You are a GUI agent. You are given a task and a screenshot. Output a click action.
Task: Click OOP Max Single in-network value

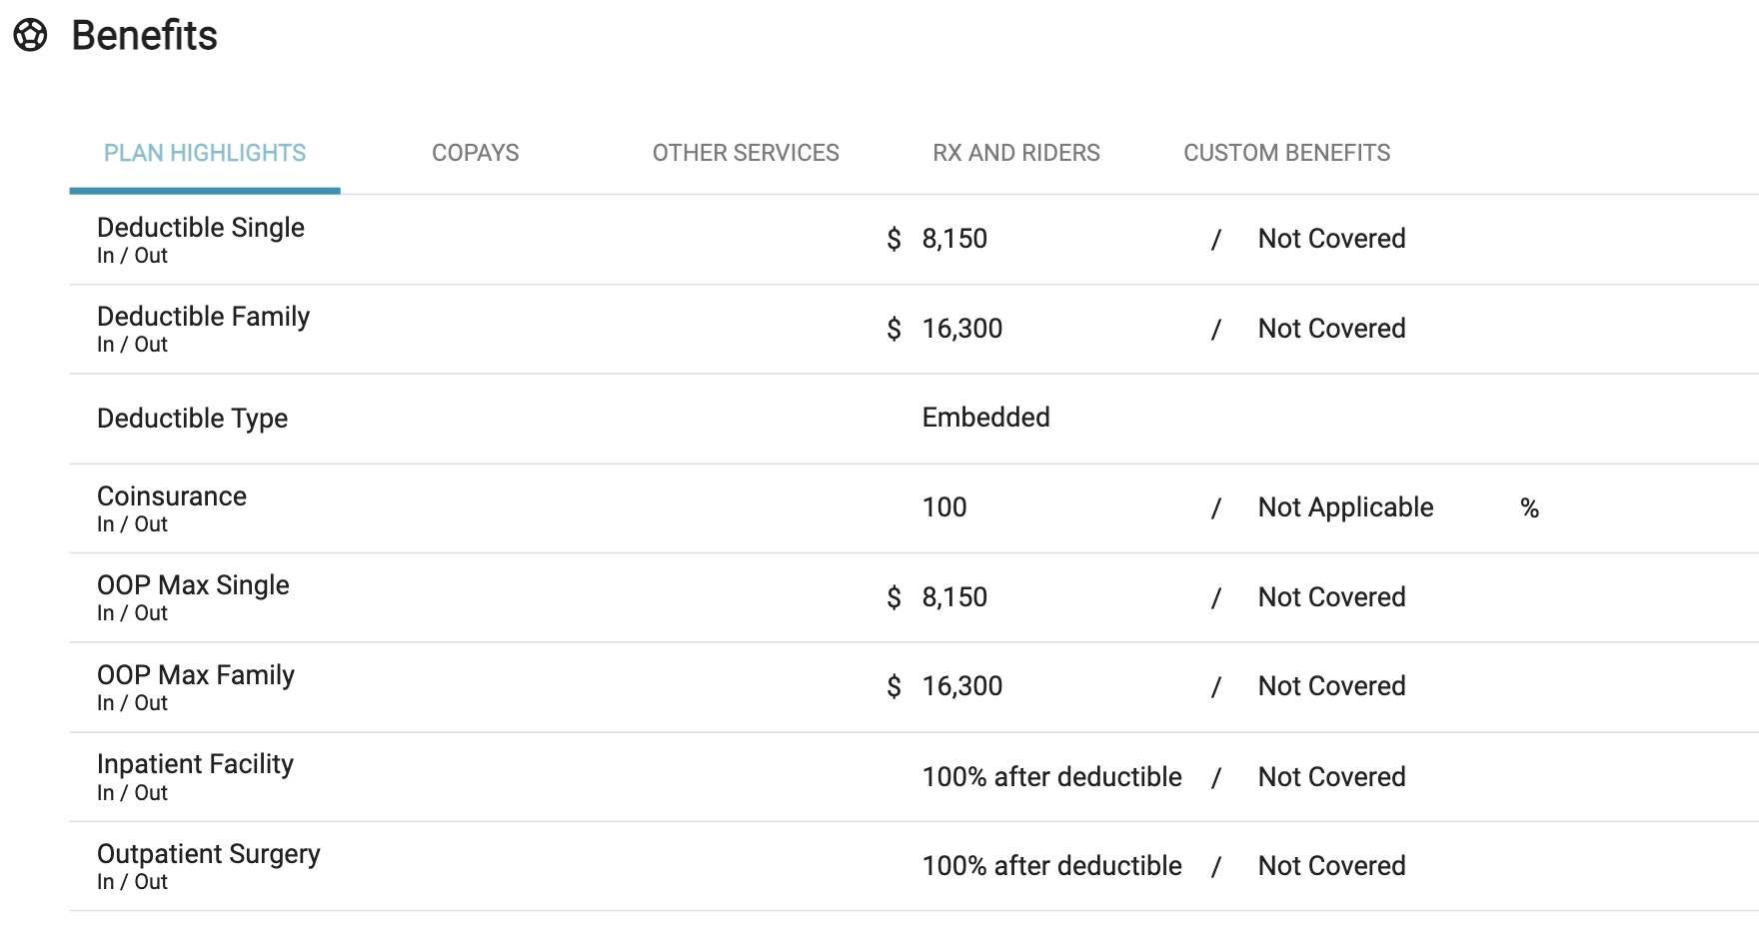(x=954, y=597)
